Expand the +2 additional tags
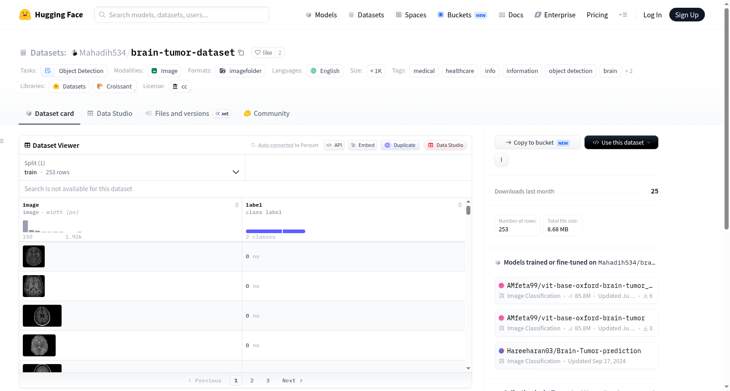The image size is (730, 391). [628, 71]
